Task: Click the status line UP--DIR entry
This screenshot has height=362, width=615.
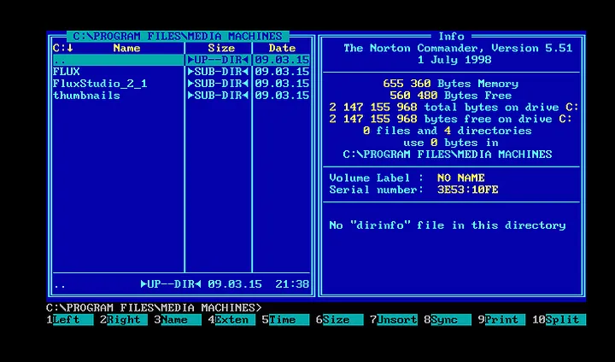Action: pyautogui.click(x=171, y=284)
